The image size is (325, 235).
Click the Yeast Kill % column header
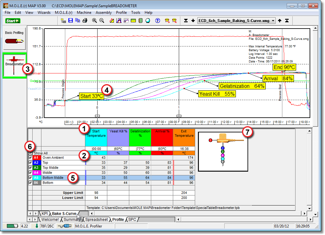coord(118,138)
